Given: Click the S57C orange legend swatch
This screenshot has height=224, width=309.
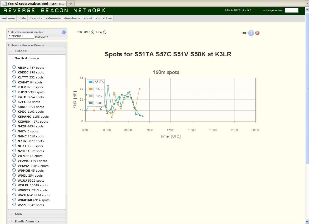Looking at the screenshot, I should [91, 89].
